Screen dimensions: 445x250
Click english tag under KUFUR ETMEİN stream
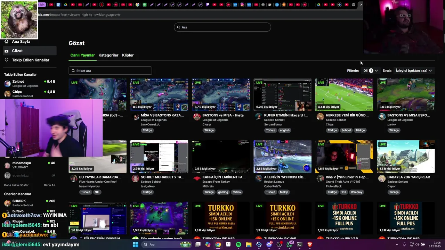point(284,130)
